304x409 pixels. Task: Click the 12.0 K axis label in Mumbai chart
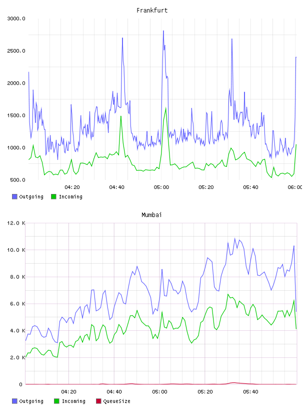pyautogui.click(x=16, y=223)
